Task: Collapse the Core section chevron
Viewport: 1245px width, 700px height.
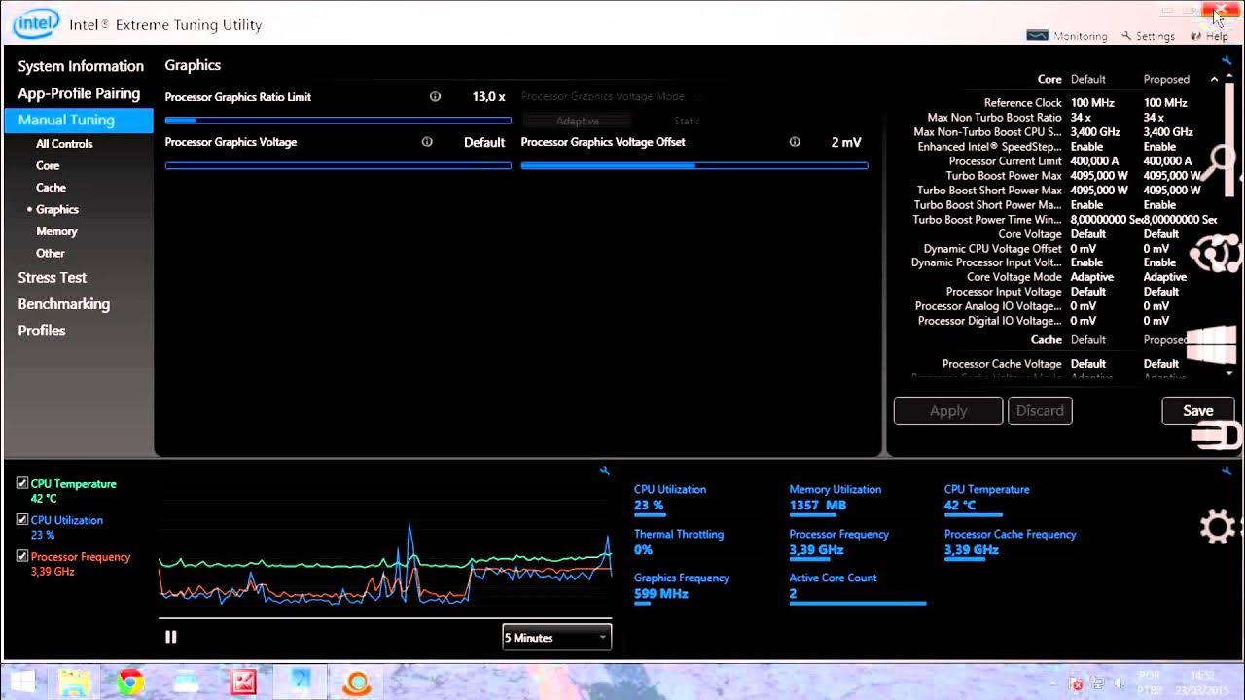Action: (1214, 80)
